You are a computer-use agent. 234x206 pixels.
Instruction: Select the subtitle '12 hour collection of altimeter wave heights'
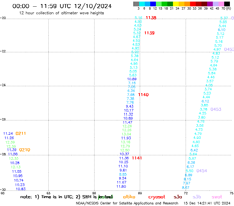click(x=61, y=13)
